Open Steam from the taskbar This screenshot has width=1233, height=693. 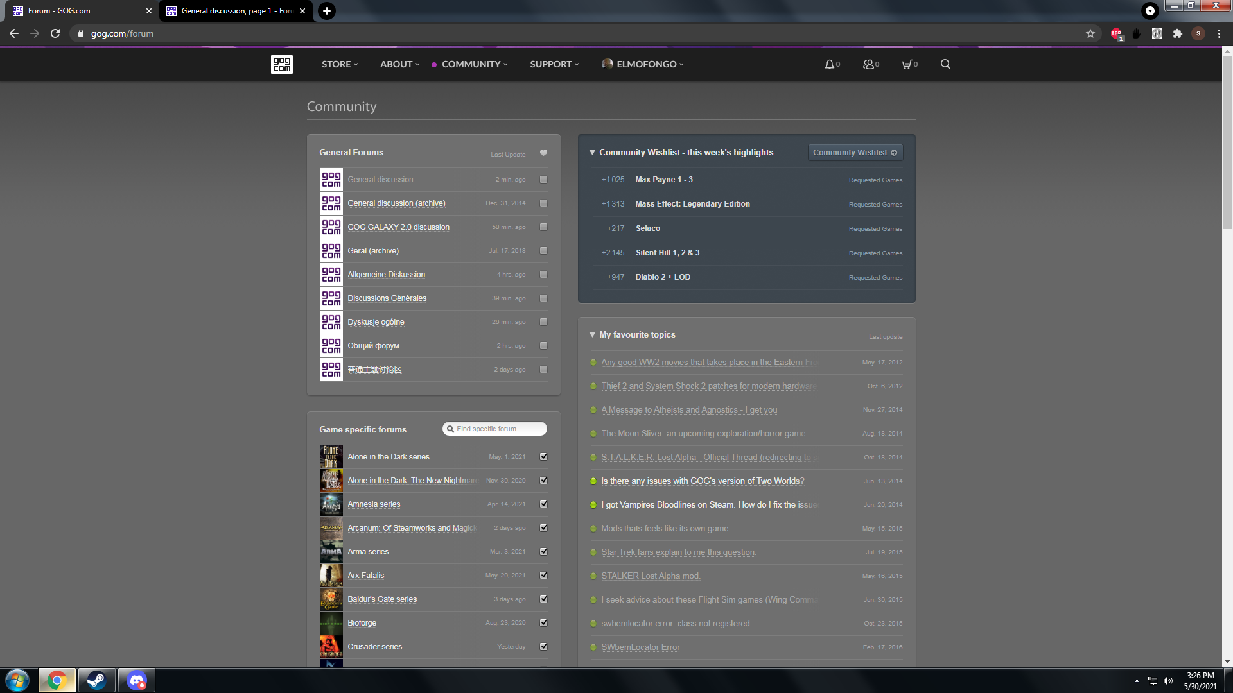pyautogui.click(x=96, y=680)
